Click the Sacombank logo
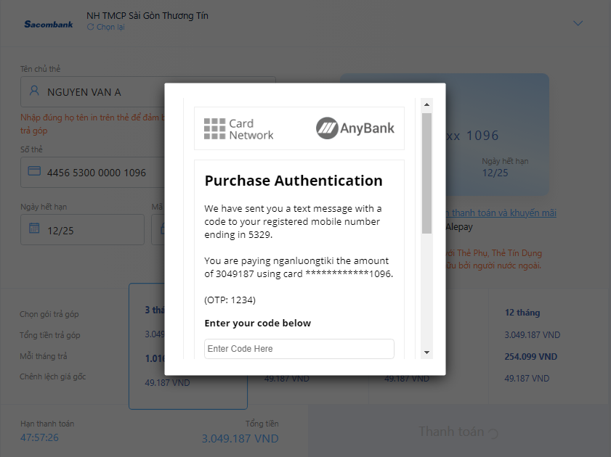 49,24
